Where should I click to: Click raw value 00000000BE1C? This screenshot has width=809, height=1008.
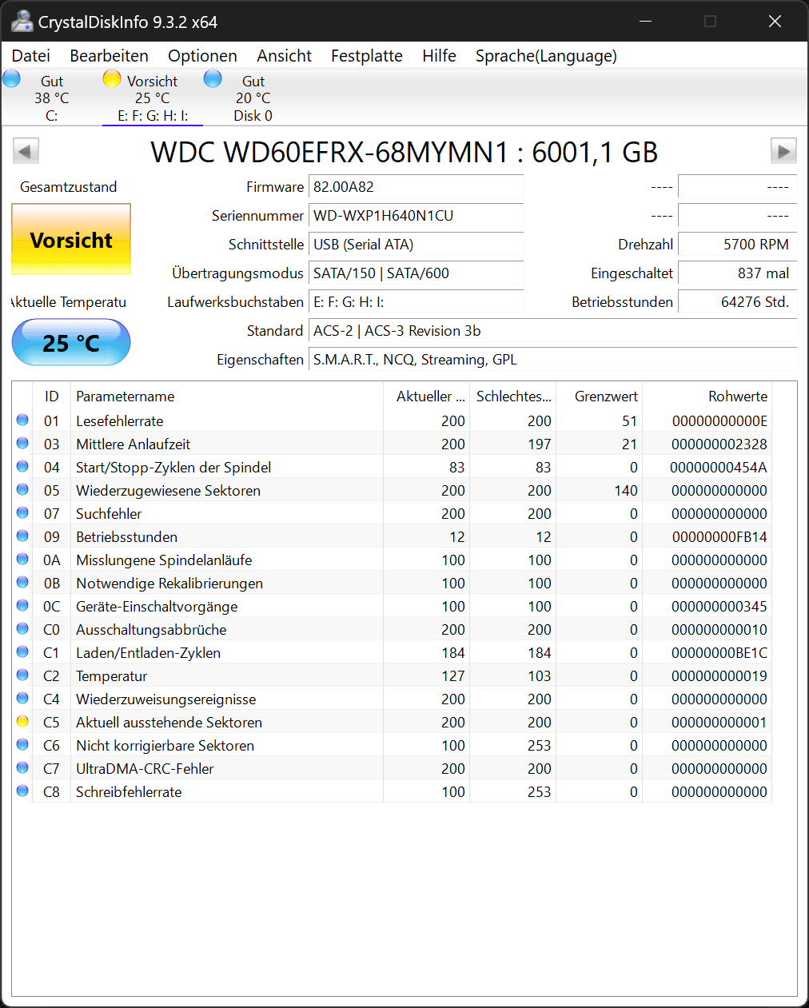click(x=719, y=653)
